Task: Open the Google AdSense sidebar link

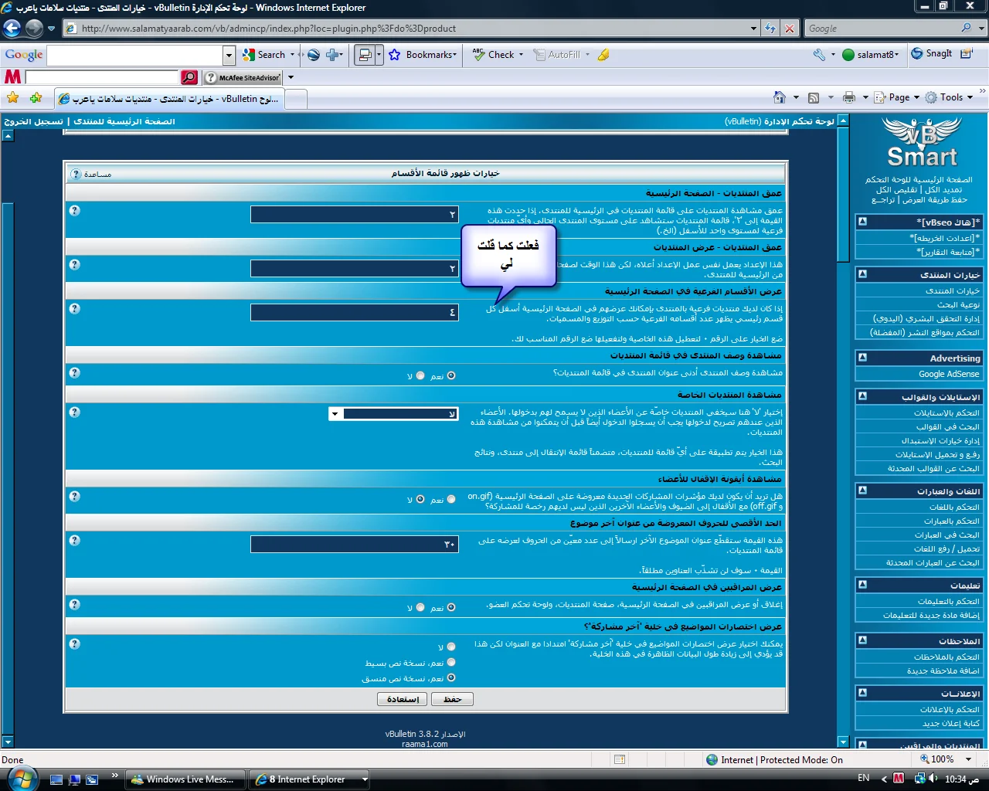Action: 948,374
